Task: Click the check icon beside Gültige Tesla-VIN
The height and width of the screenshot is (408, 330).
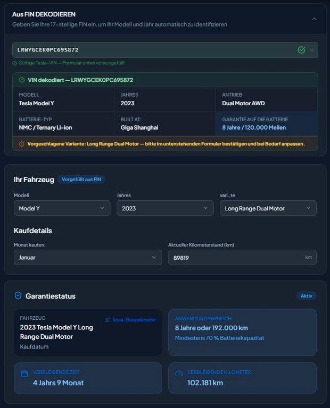Action: click(x=14, y=63)
